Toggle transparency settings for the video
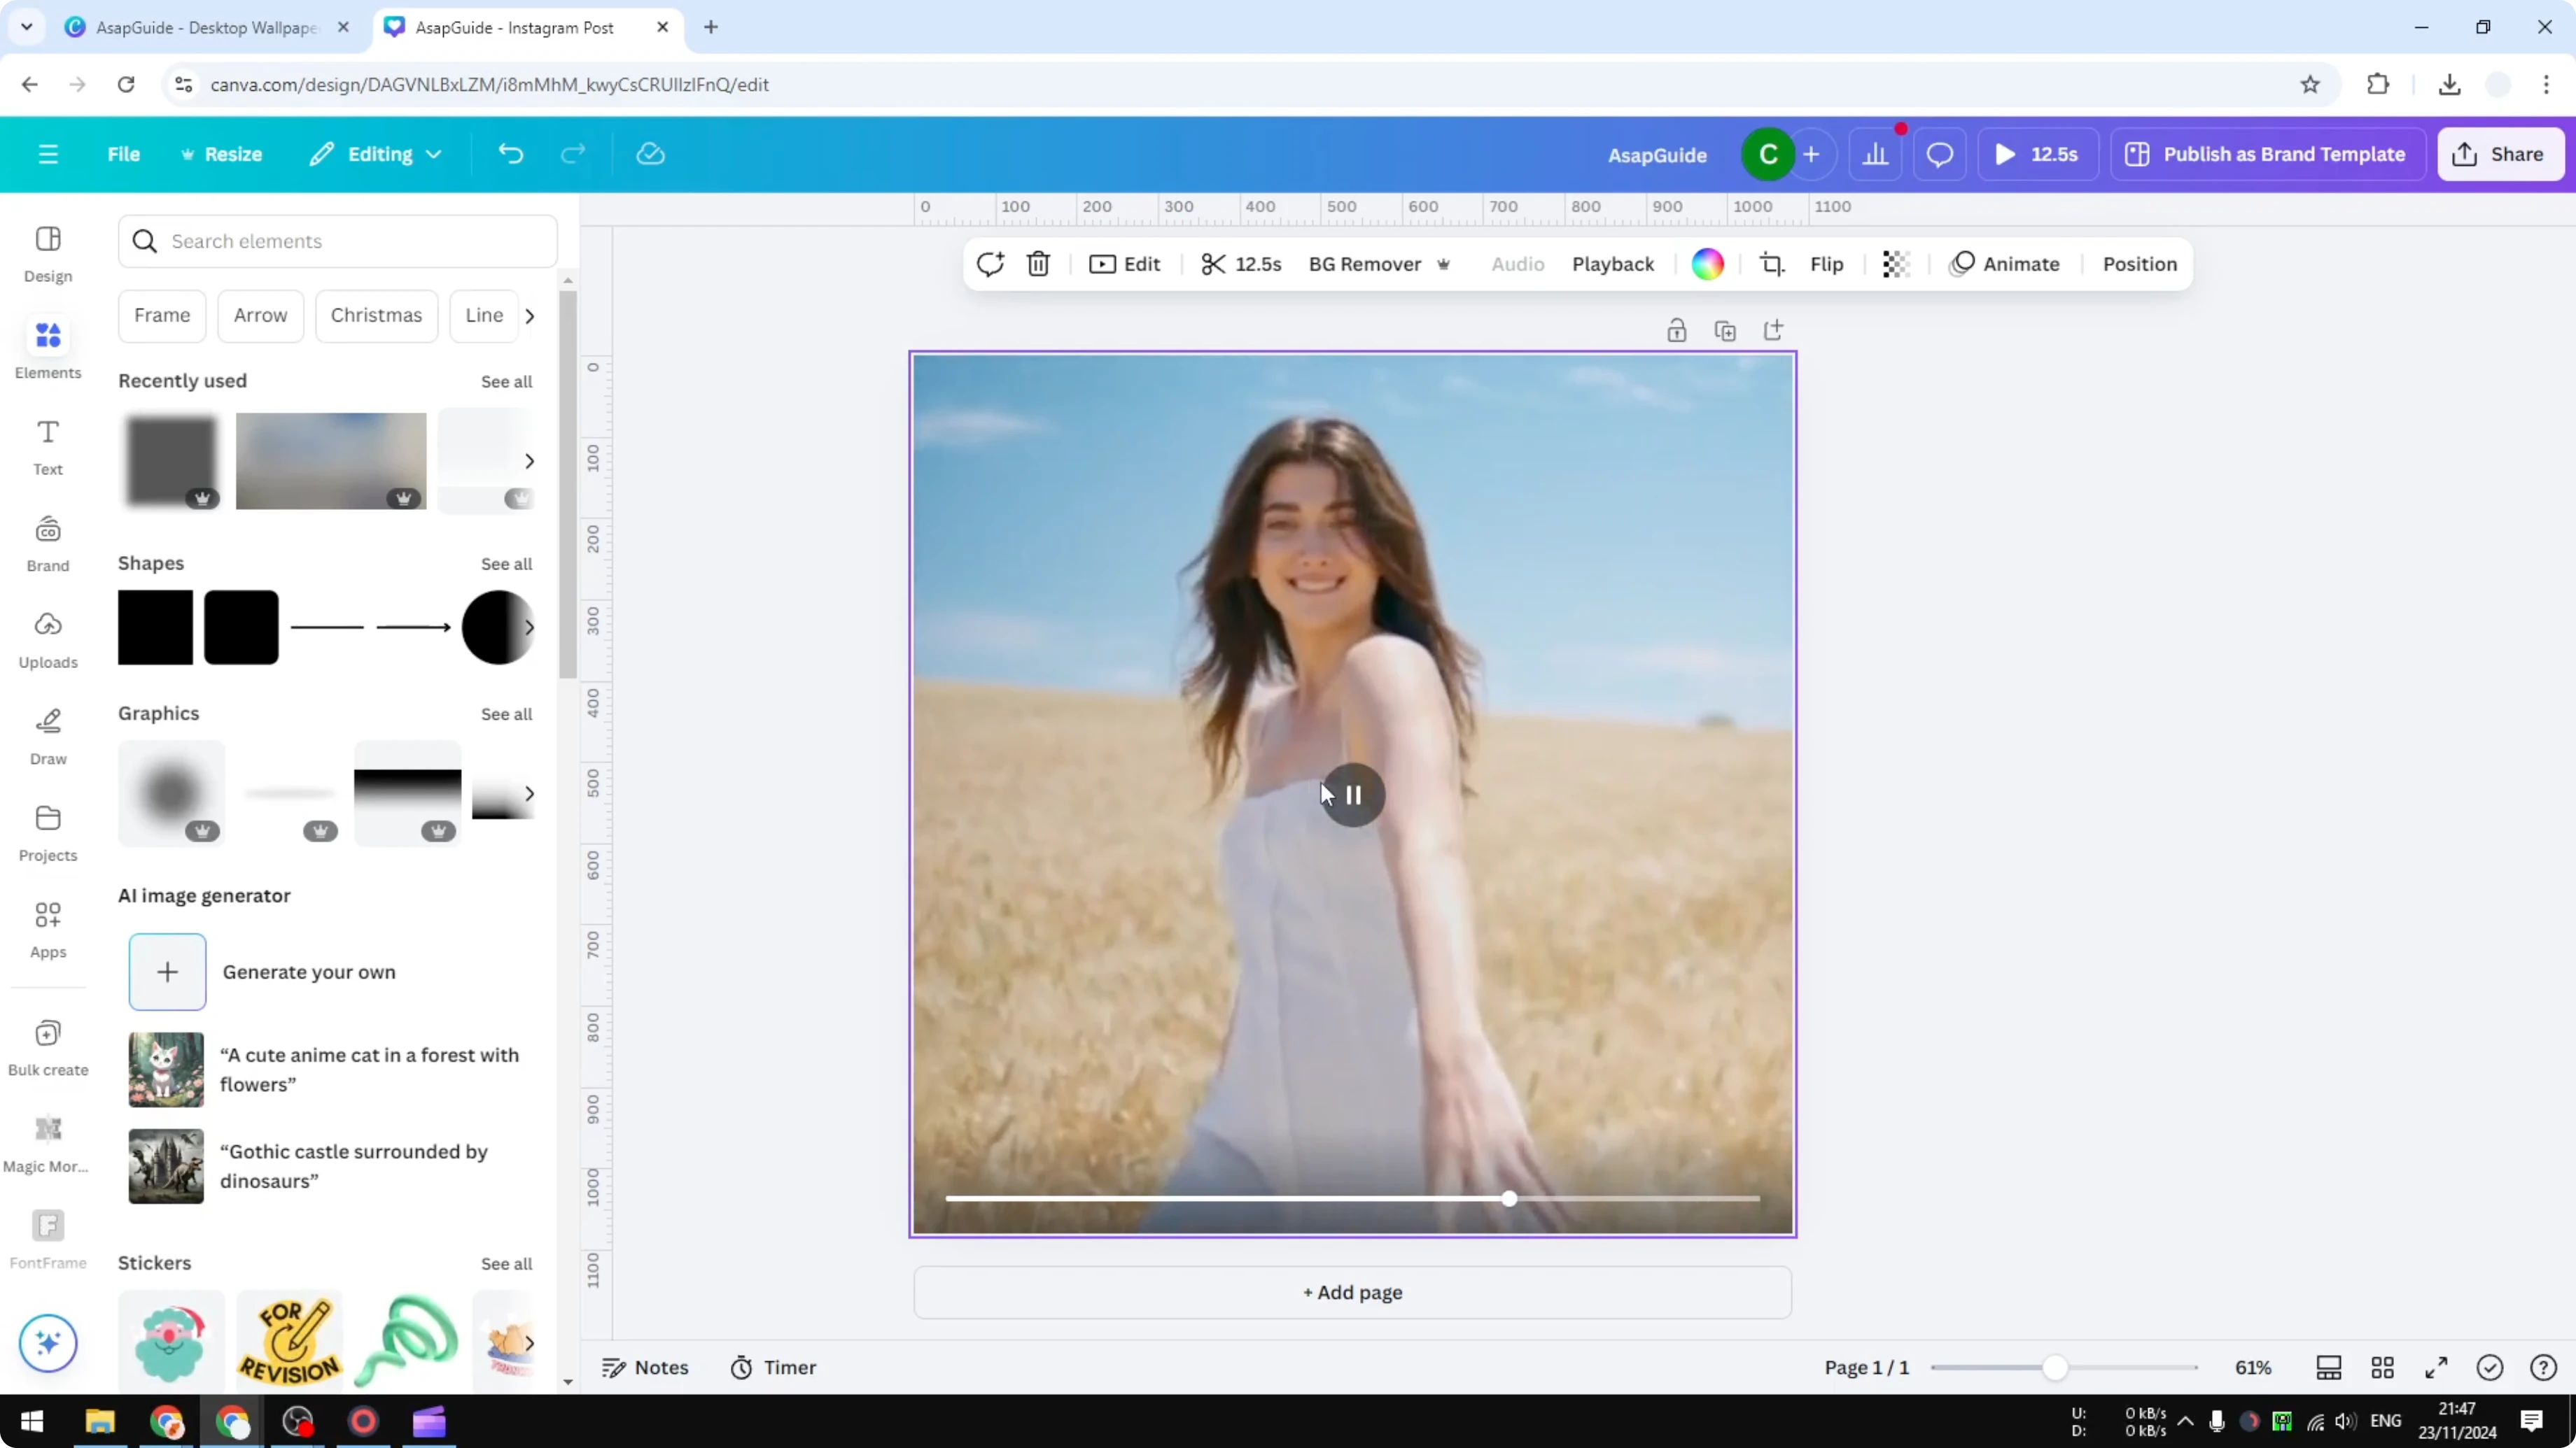Viewport: 2576px width, 1448px height. (1895, 264)
